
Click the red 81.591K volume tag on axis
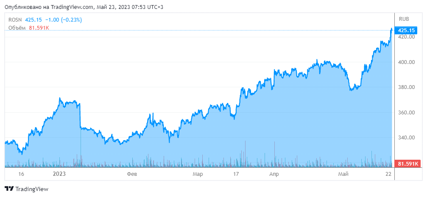[x=407, y=164]
